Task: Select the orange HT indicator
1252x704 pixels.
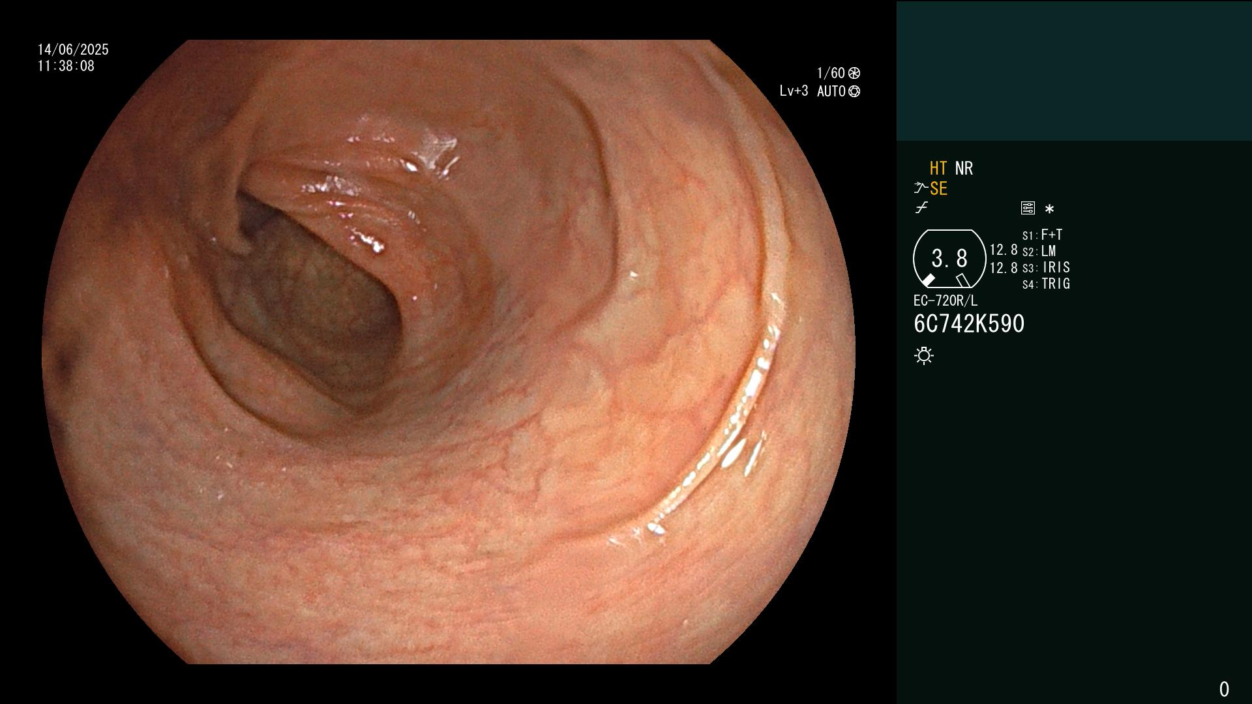Action: click(x=938, y=168)
